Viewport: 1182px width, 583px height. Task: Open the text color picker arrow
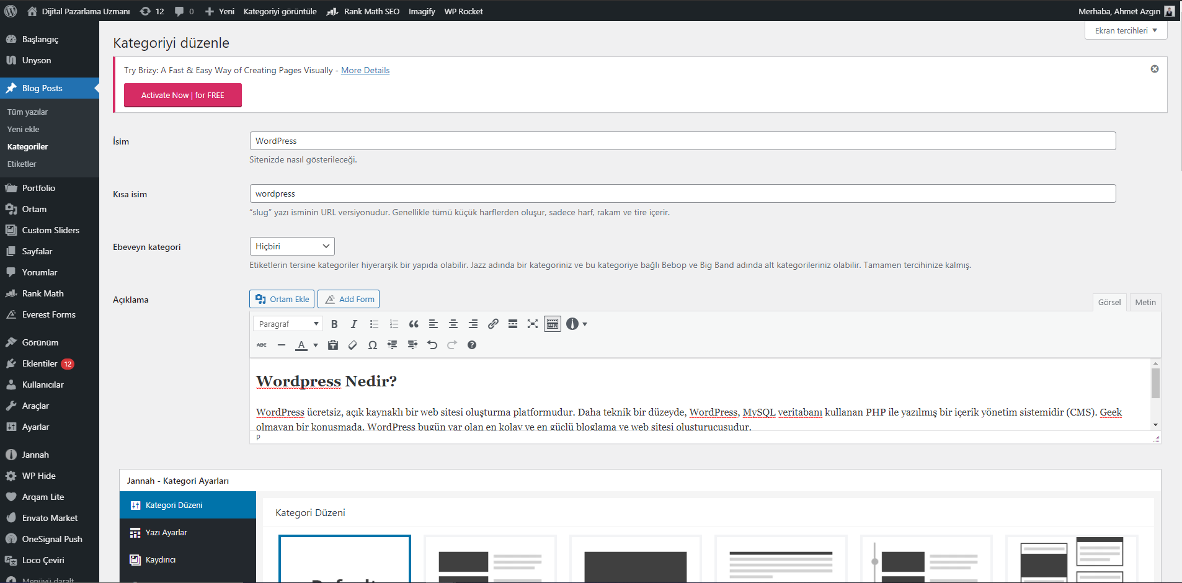[316, 345]
